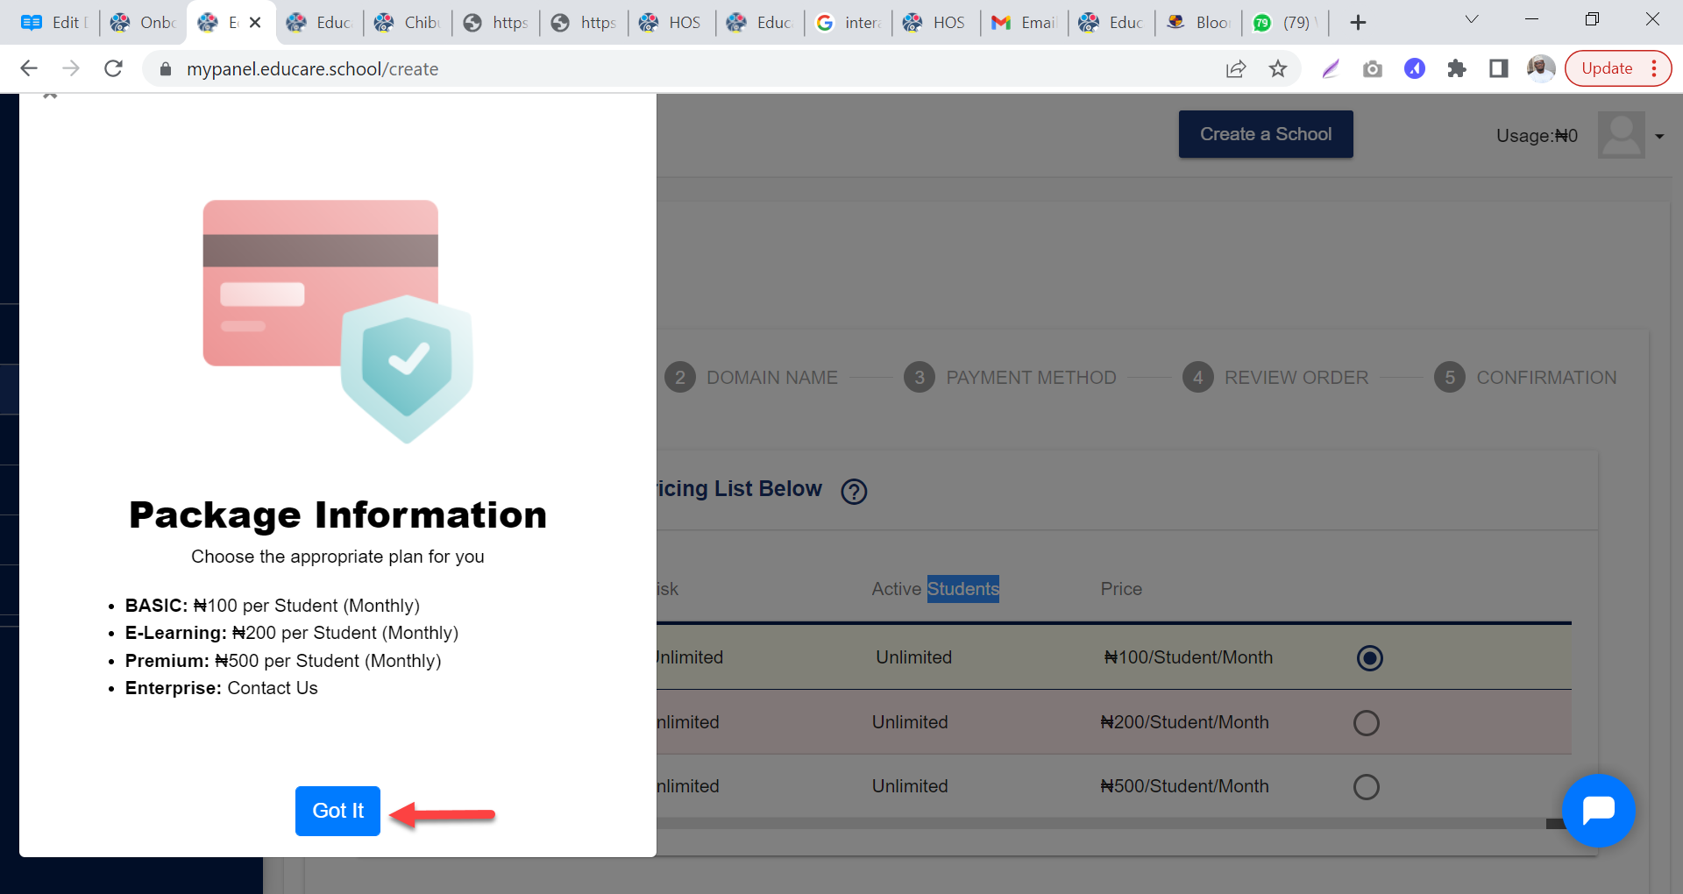Reload the page with refresh icon

113,68
